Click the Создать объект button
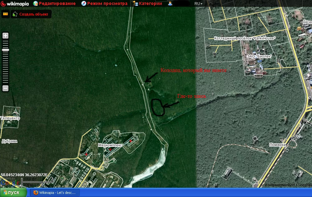 pyautogui.click(x=31, y=14)
